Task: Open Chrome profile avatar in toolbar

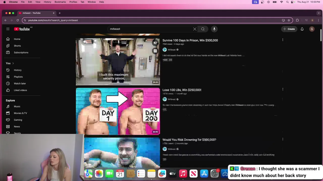Action: point(312,20)
